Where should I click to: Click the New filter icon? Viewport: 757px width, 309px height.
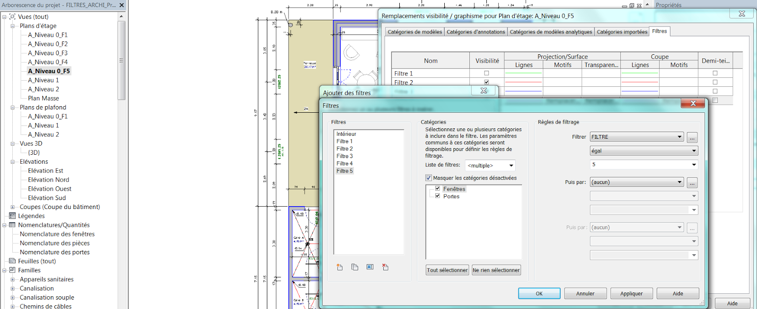click(x=340, y=267)
